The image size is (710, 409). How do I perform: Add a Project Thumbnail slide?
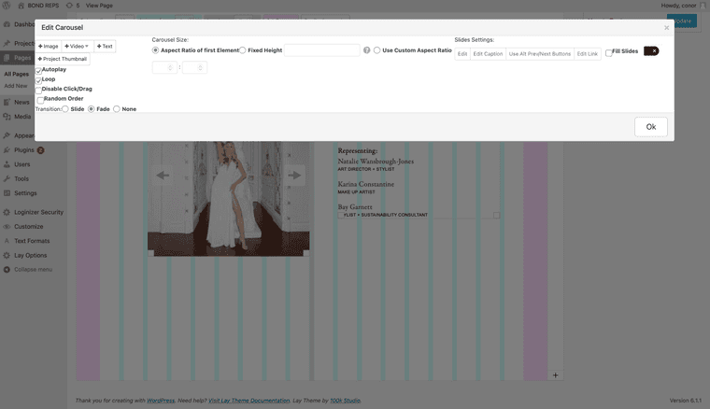[x=63, y=59]
